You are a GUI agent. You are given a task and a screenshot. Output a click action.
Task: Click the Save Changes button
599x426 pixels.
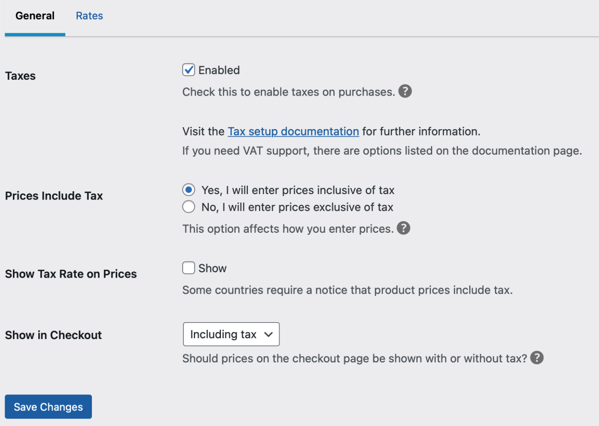point(48,406)
